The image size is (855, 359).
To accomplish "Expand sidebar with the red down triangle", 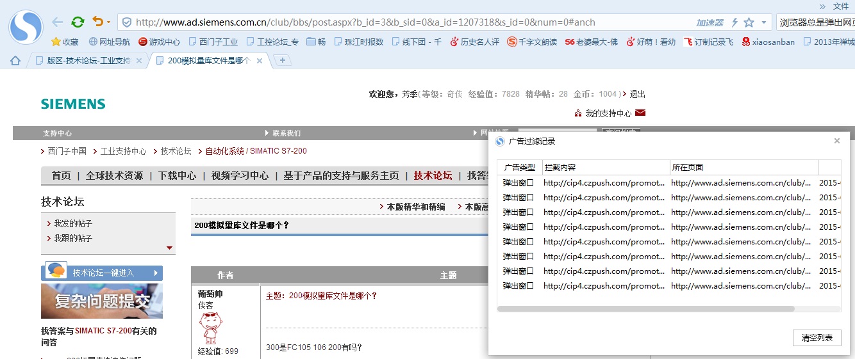I will tap(169, 248).
